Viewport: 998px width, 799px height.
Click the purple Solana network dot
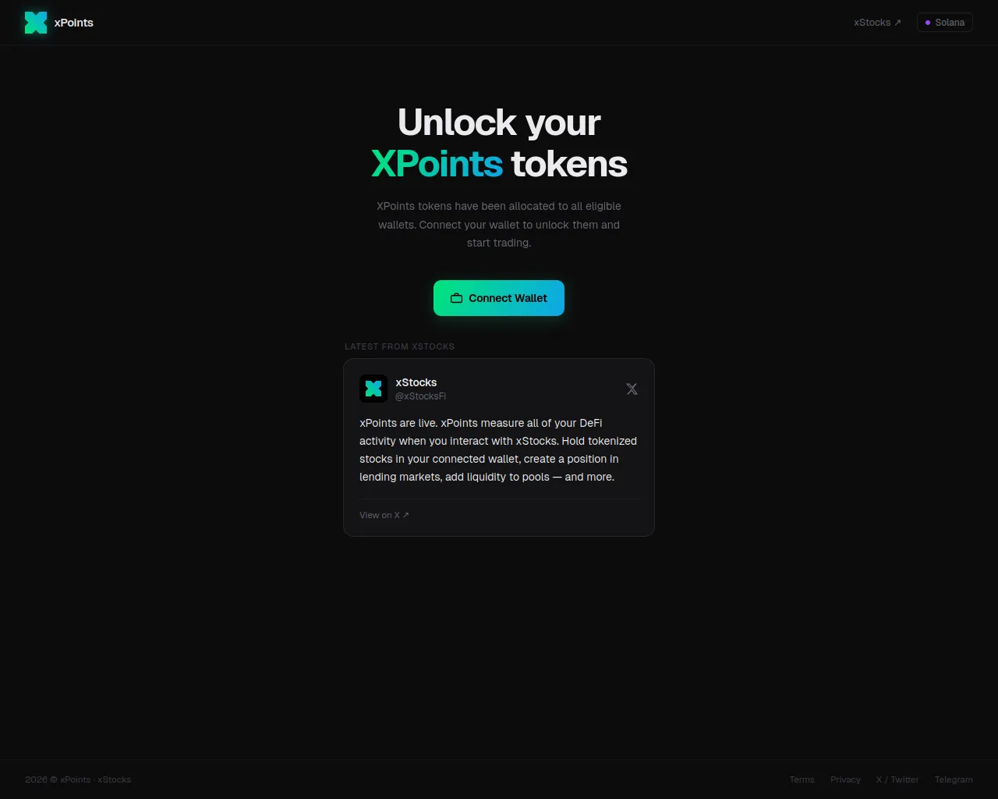[x=928, y=23]
